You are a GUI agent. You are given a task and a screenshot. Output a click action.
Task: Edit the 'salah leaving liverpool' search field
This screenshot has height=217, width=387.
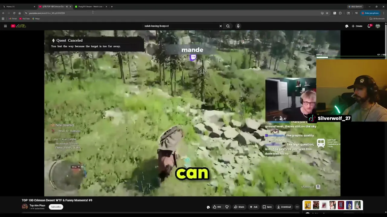(181, 26)
